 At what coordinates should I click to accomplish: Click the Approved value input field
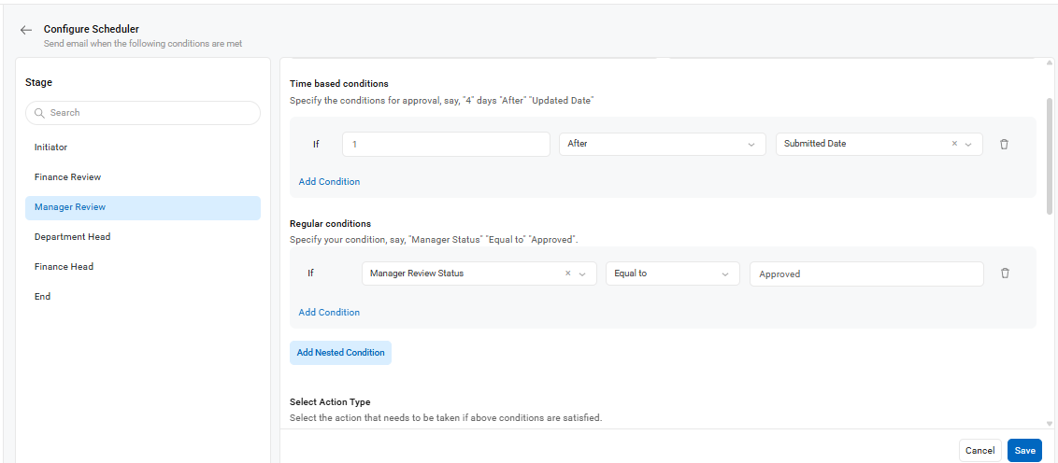(866, 274)
